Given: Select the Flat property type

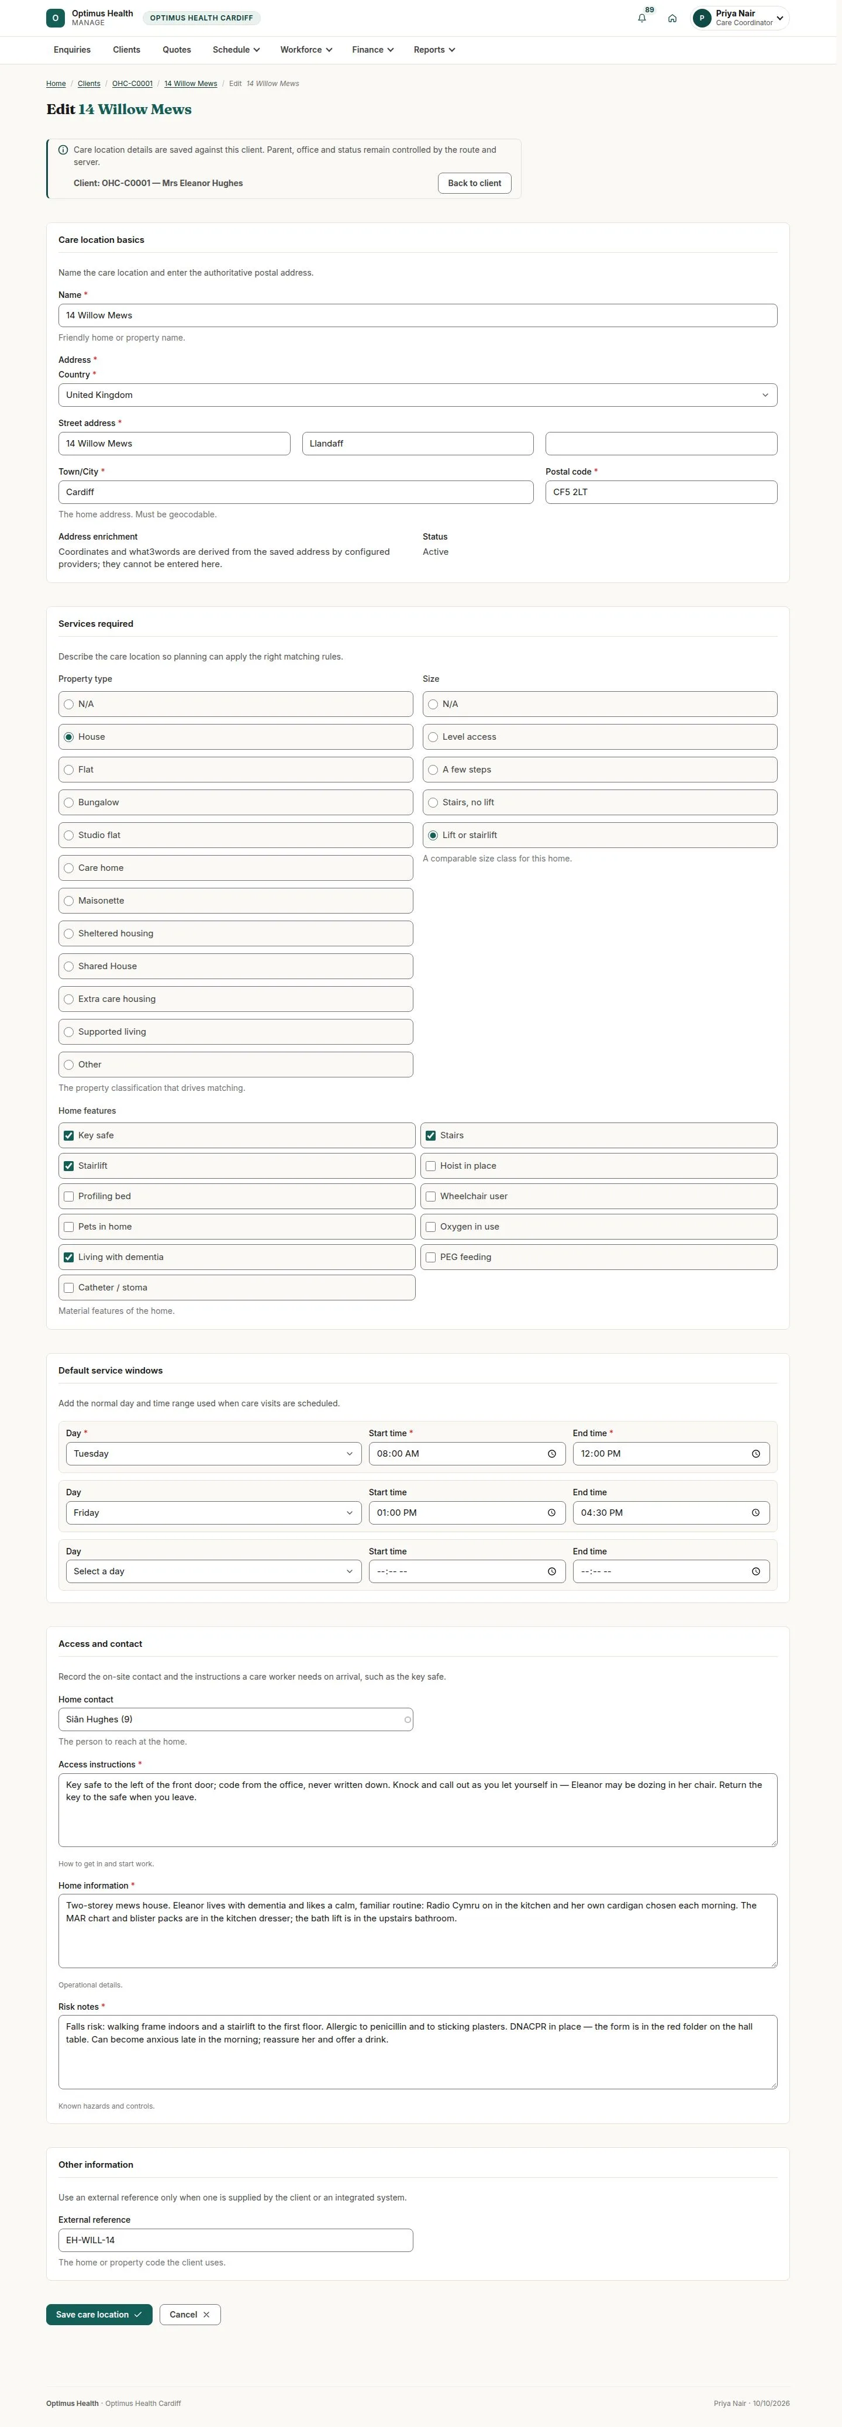Looking at the screenshot, I should tap(236, 770).
